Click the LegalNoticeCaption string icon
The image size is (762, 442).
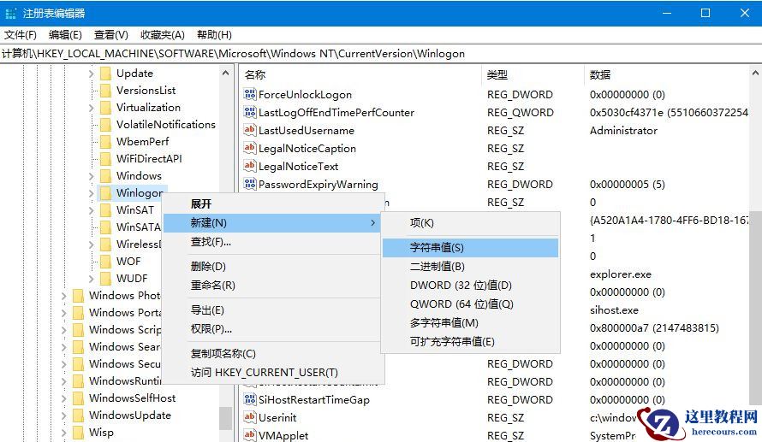click(250, 148)
